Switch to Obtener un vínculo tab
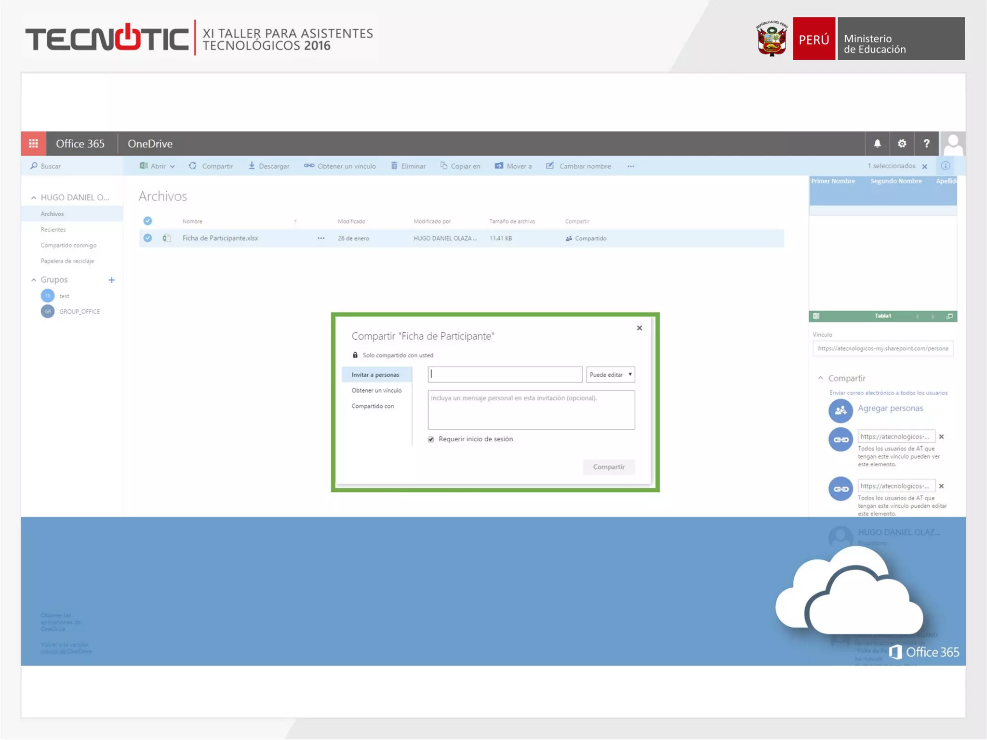Screen dimensions: 987x740 376,390
